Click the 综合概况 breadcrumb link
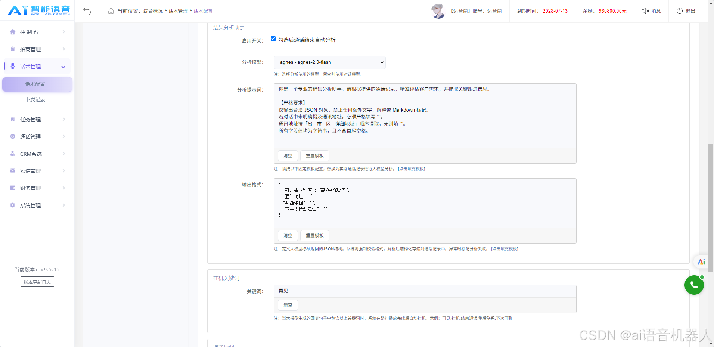Image resolution: width=714 pixels, height=347 pixels. (x=153, y=11)
